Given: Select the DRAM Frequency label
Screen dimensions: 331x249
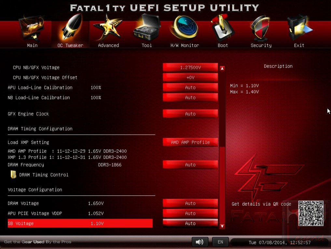Looking at the screenshot, I should 26,165.
